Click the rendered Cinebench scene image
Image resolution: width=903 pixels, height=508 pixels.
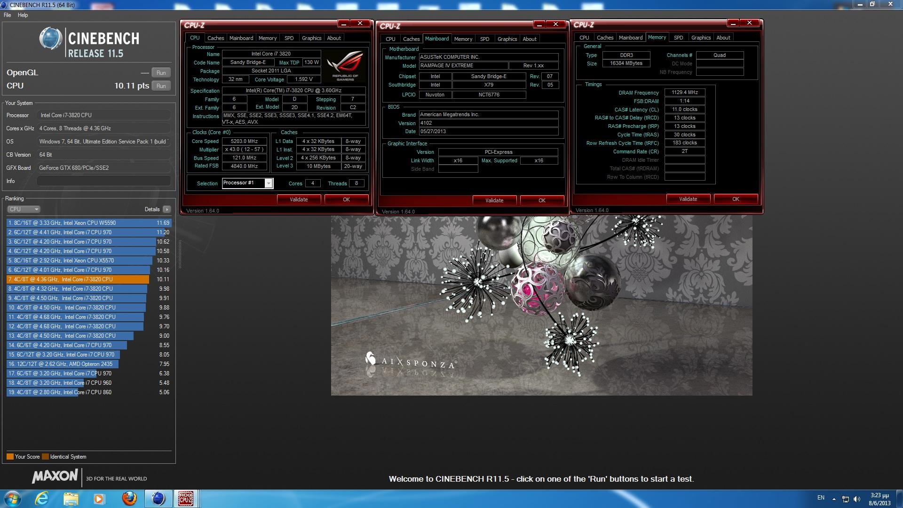click(x=541, y=305)
